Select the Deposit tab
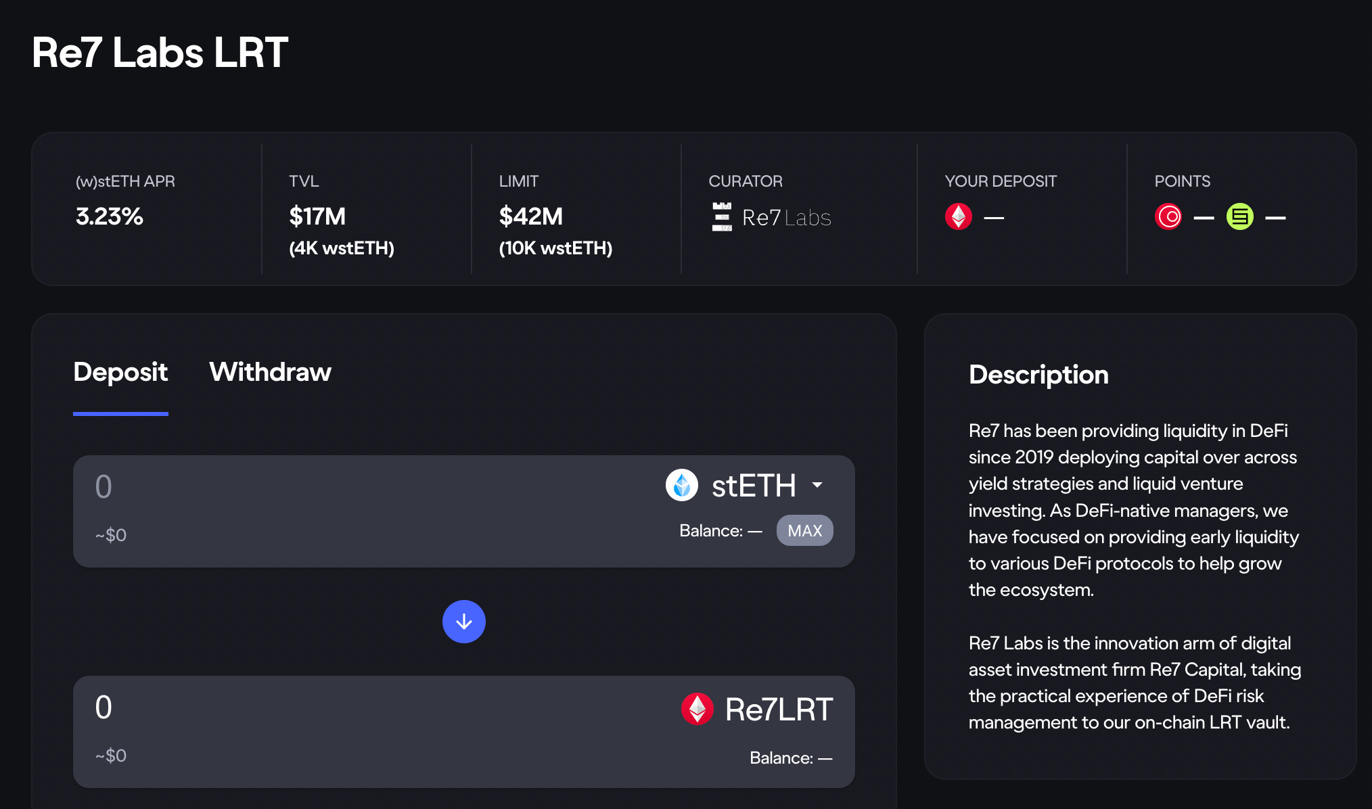 [120, 372]
